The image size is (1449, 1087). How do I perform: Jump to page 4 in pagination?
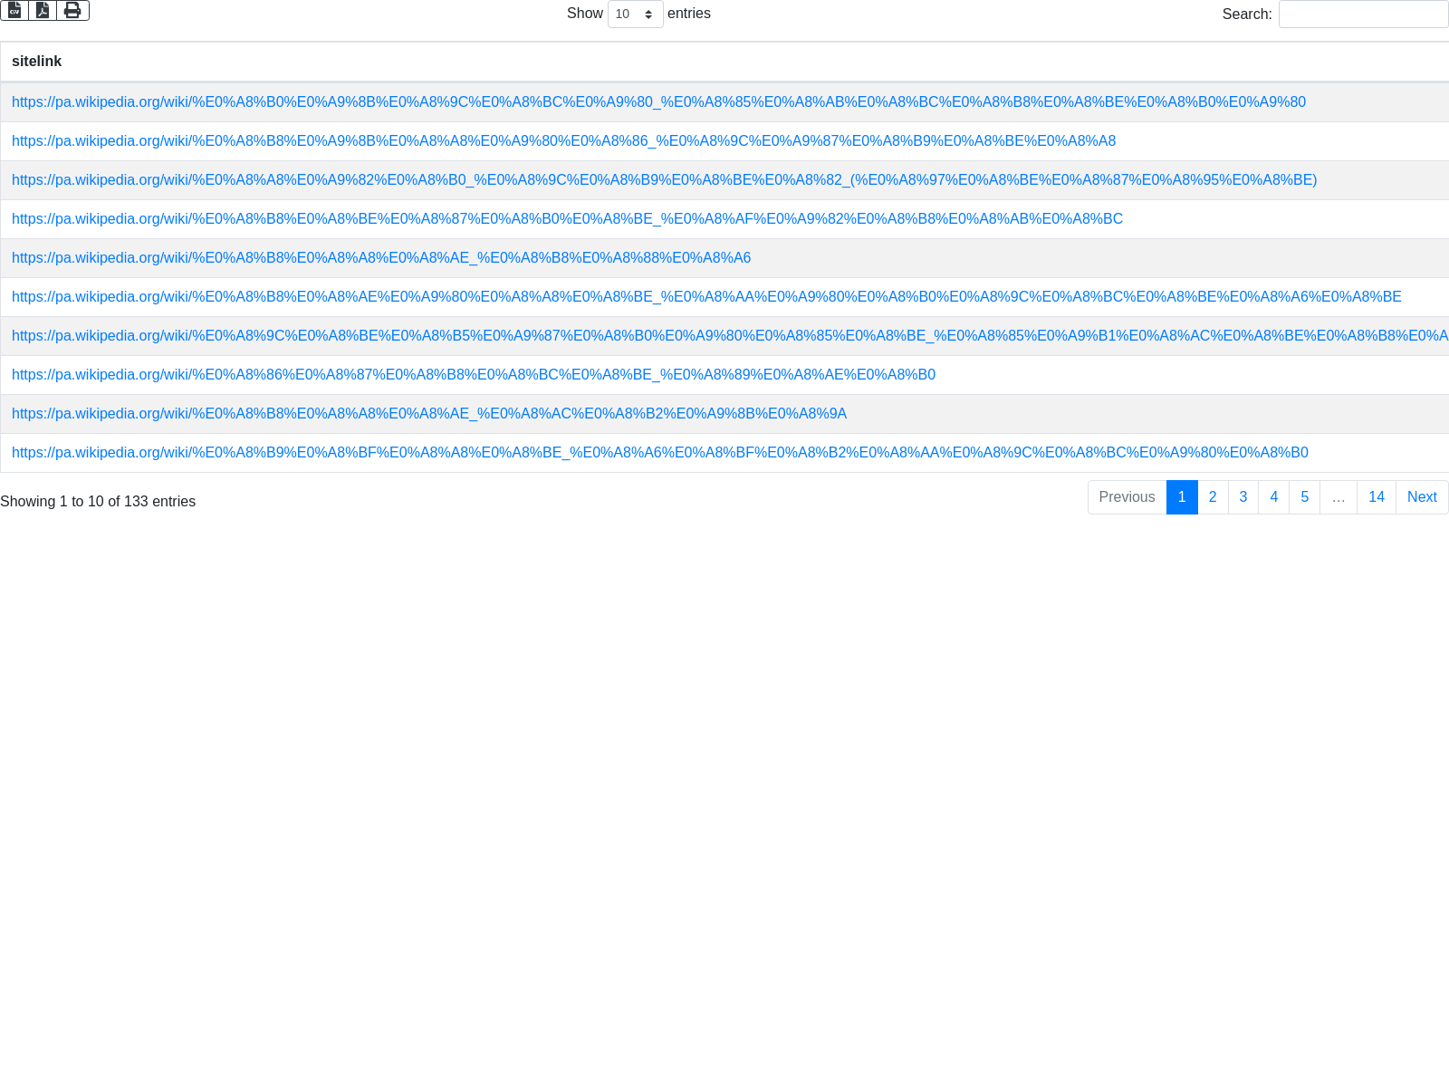click(x=1274, y=497)
